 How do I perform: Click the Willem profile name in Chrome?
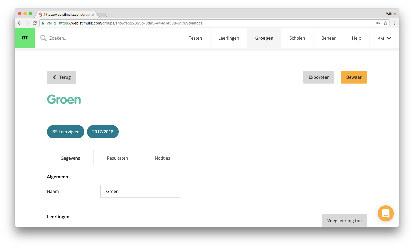pyautogui.click(x=391, y=14)
